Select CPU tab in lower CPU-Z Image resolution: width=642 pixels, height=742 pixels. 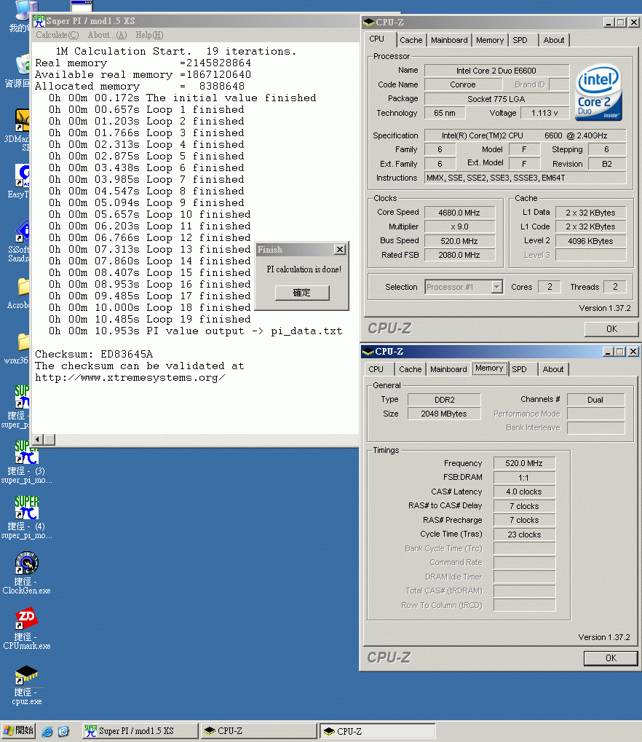click(x=376, y=369)
